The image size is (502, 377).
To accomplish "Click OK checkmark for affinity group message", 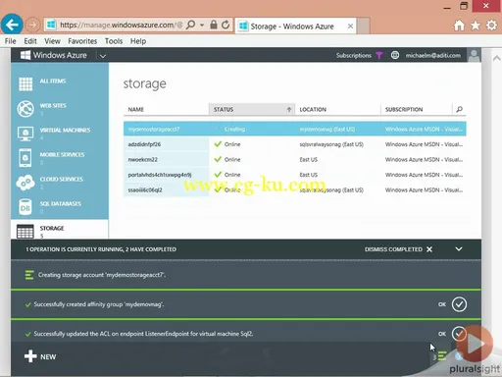I will [459, 304].
